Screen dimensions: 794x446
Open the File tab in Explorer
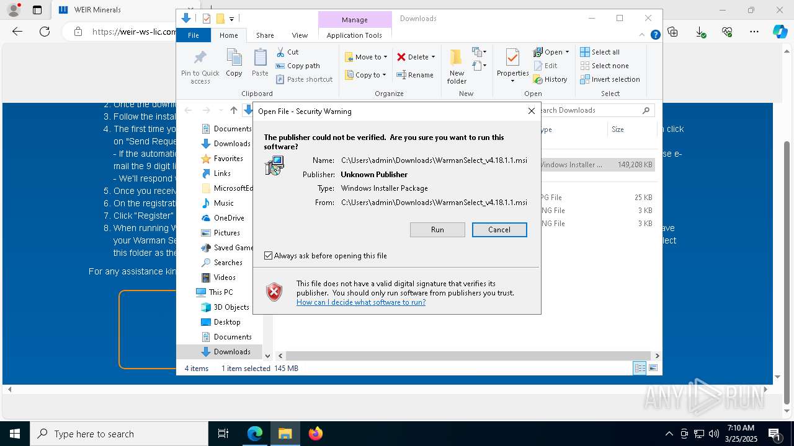tap(194, 35)
